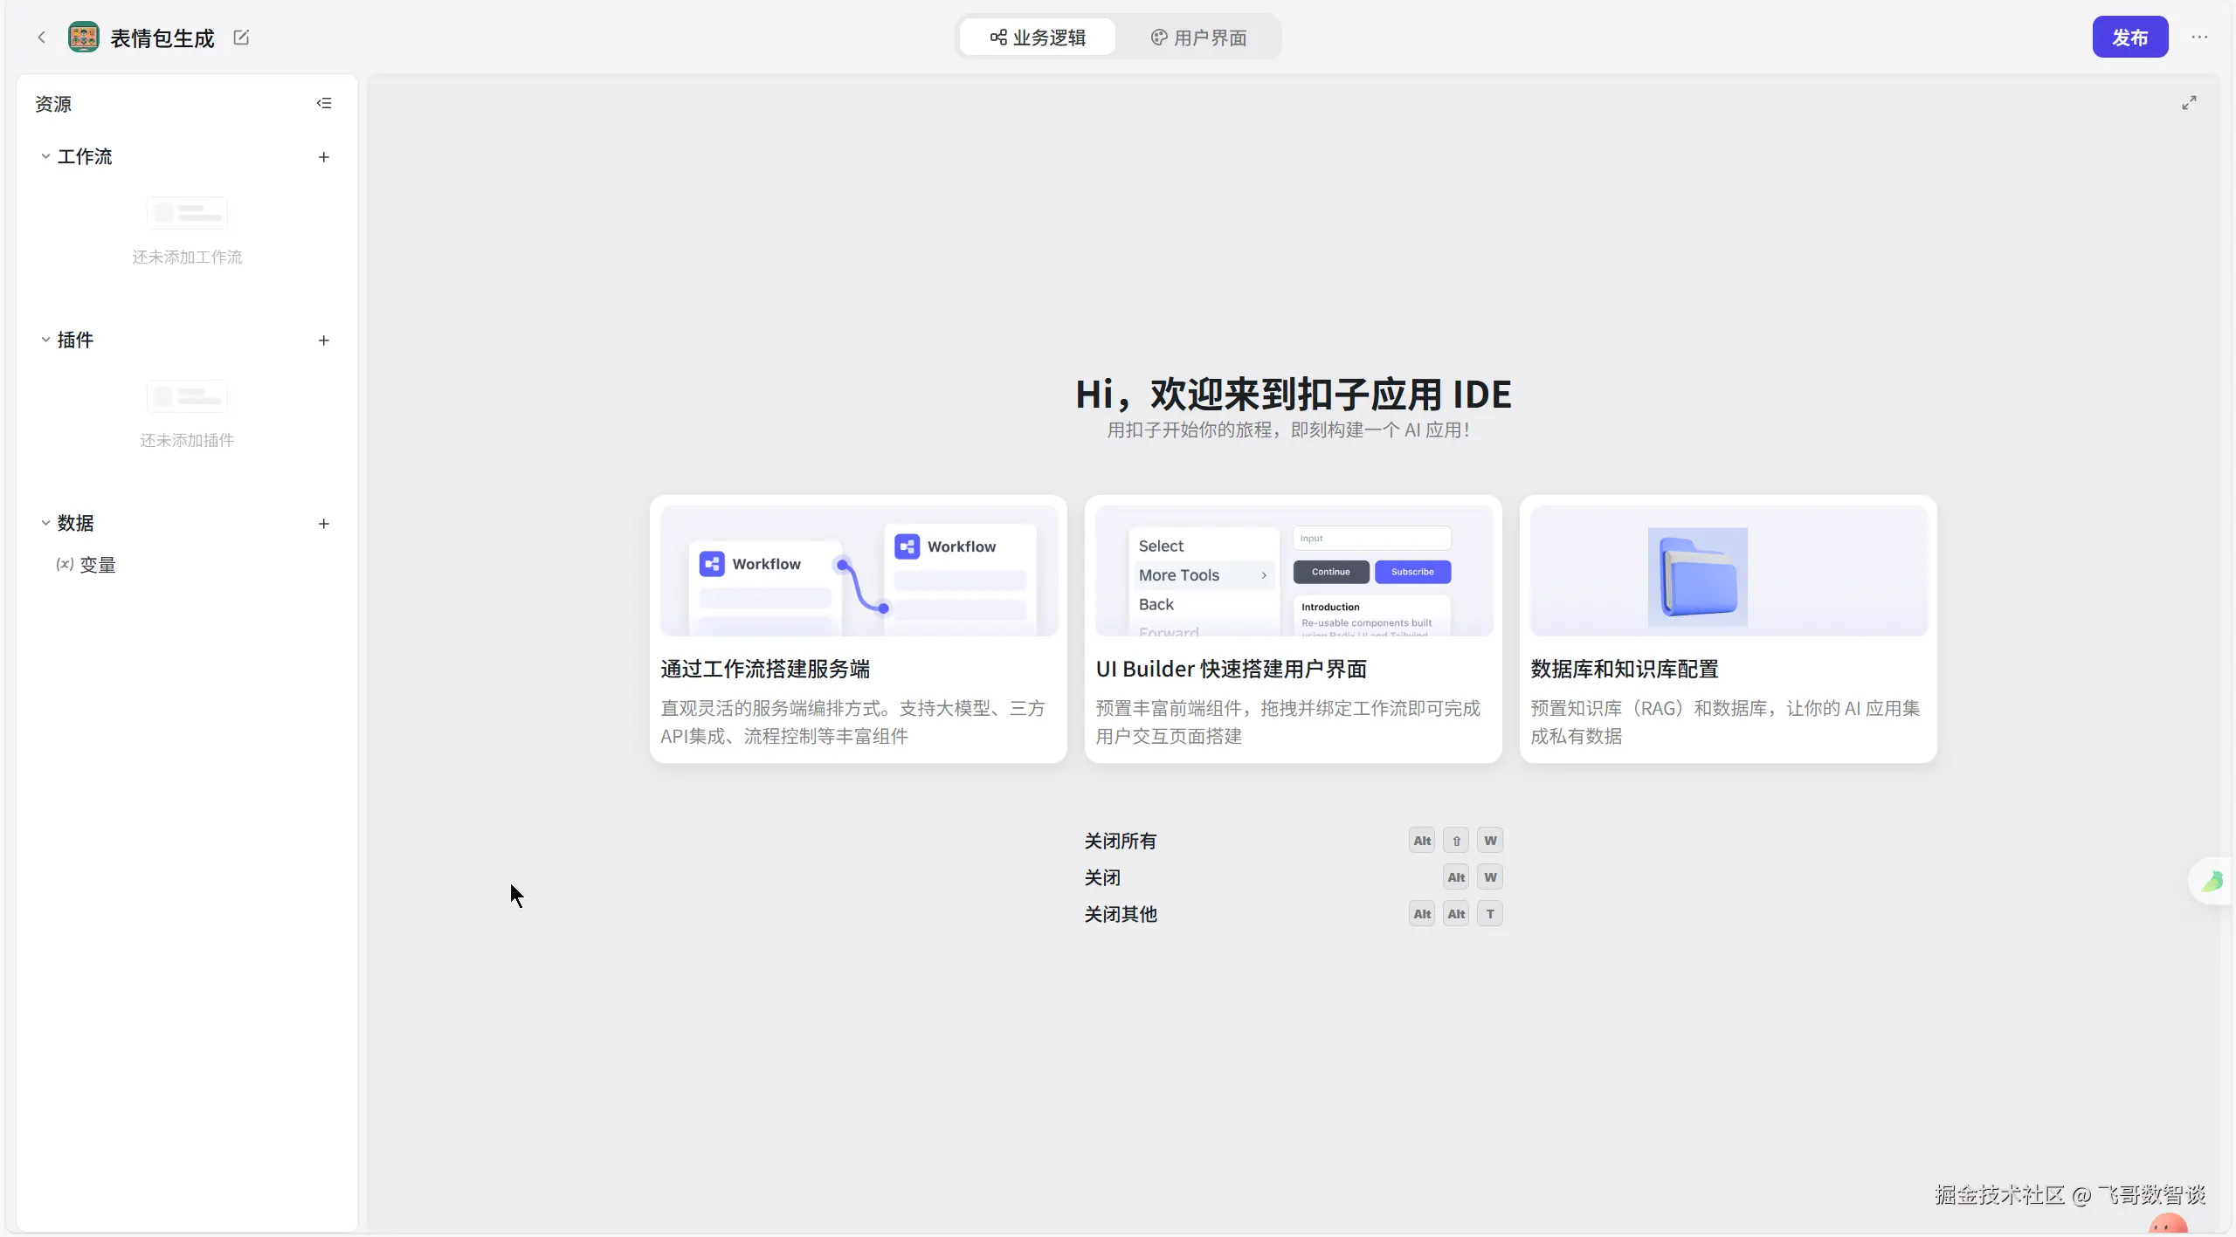The image size is (2236, 1237).
Task: Collapse the 插件 section
Action: coord(45,340)
